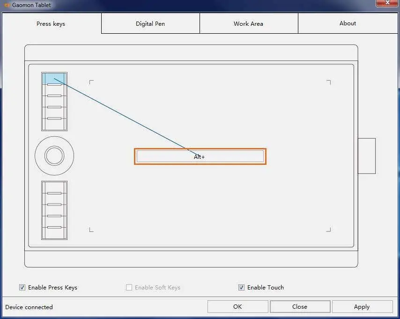Click the Gaomon Tablet title bar icon

coord(7,5)
